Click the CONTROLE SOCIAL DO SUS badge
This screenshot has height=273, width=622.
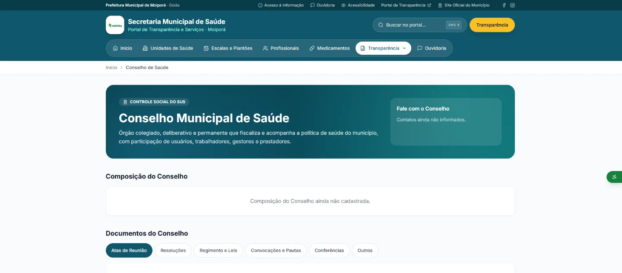coord(154,102)
